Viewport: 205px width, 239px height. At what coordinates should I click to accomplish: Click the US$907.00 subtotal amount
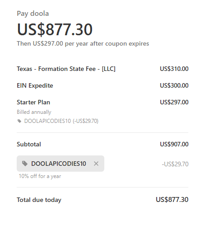[x=174, y=144]
